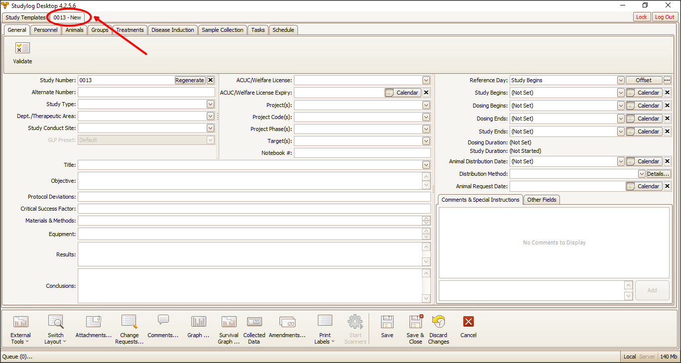Open Calendar for Animal Request Date
Image resolution: width=681 pixels, height=363 pixels.
(x=644, y=186)
